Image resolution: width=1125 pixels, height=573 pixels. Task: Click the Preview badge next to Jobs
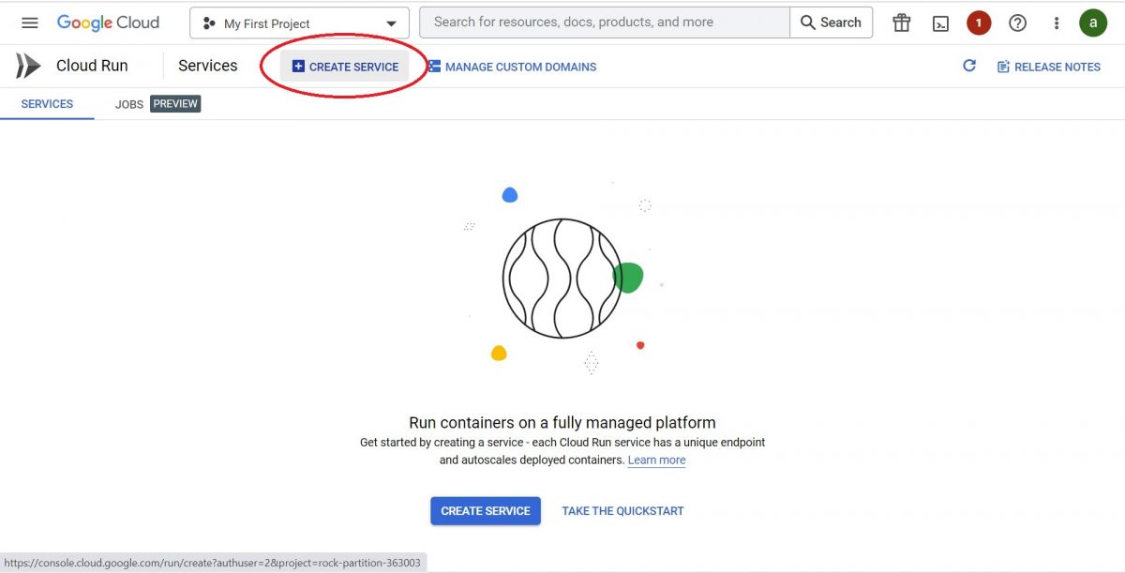click(x=175, y=104)
